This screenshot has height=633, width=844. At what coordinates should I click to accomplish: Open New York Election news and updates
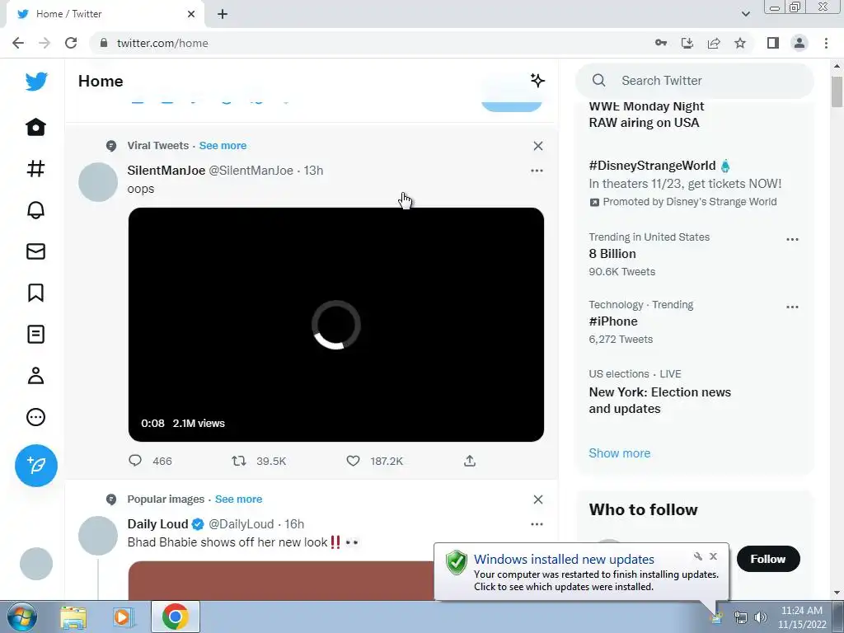tap(660, 401)
